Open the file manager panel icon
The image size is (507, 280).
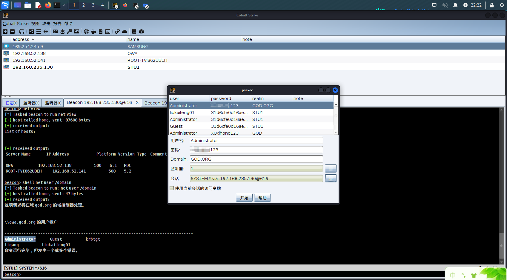(x=28, y=5)
